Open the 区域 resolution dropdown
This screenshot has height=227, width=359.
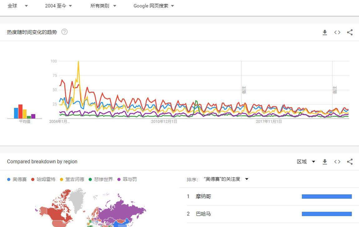pos(306,162)
